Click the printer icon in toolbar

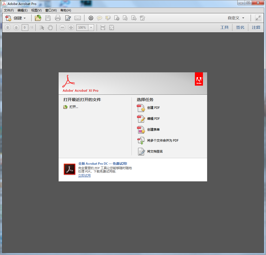[58, 18]
